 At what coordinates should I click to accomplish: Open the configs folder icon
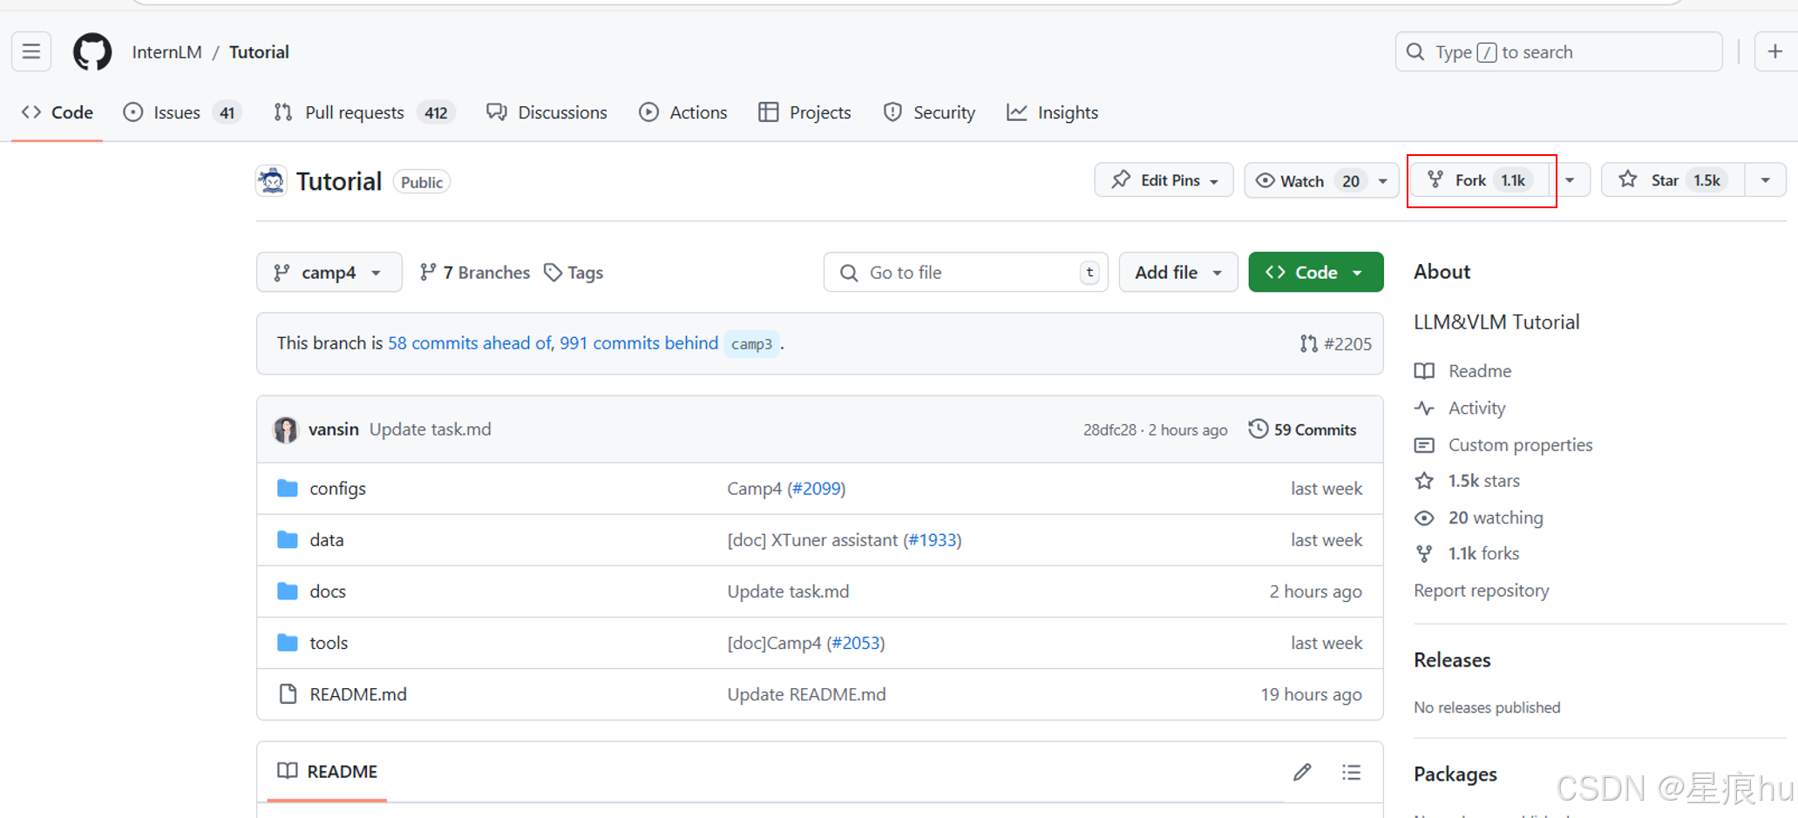[288, 488]
